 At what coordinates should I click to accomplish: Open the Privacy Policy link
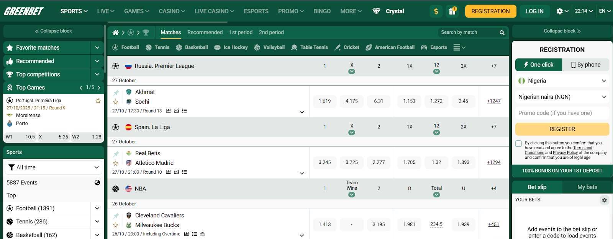[565, 153]
